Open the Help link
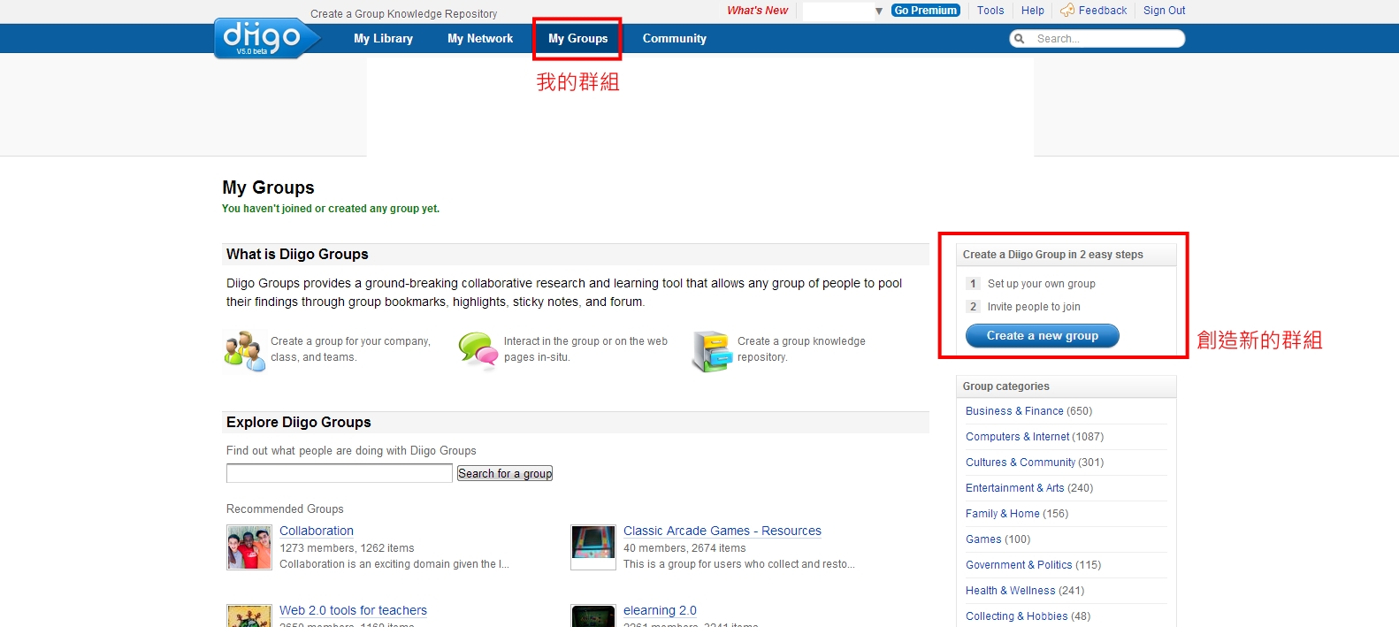 (1032, 11)
